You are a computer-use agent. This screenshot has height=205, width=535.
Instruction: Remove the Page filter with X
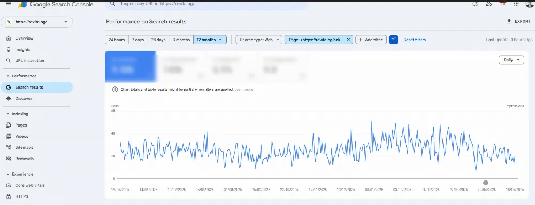[348, 40]
